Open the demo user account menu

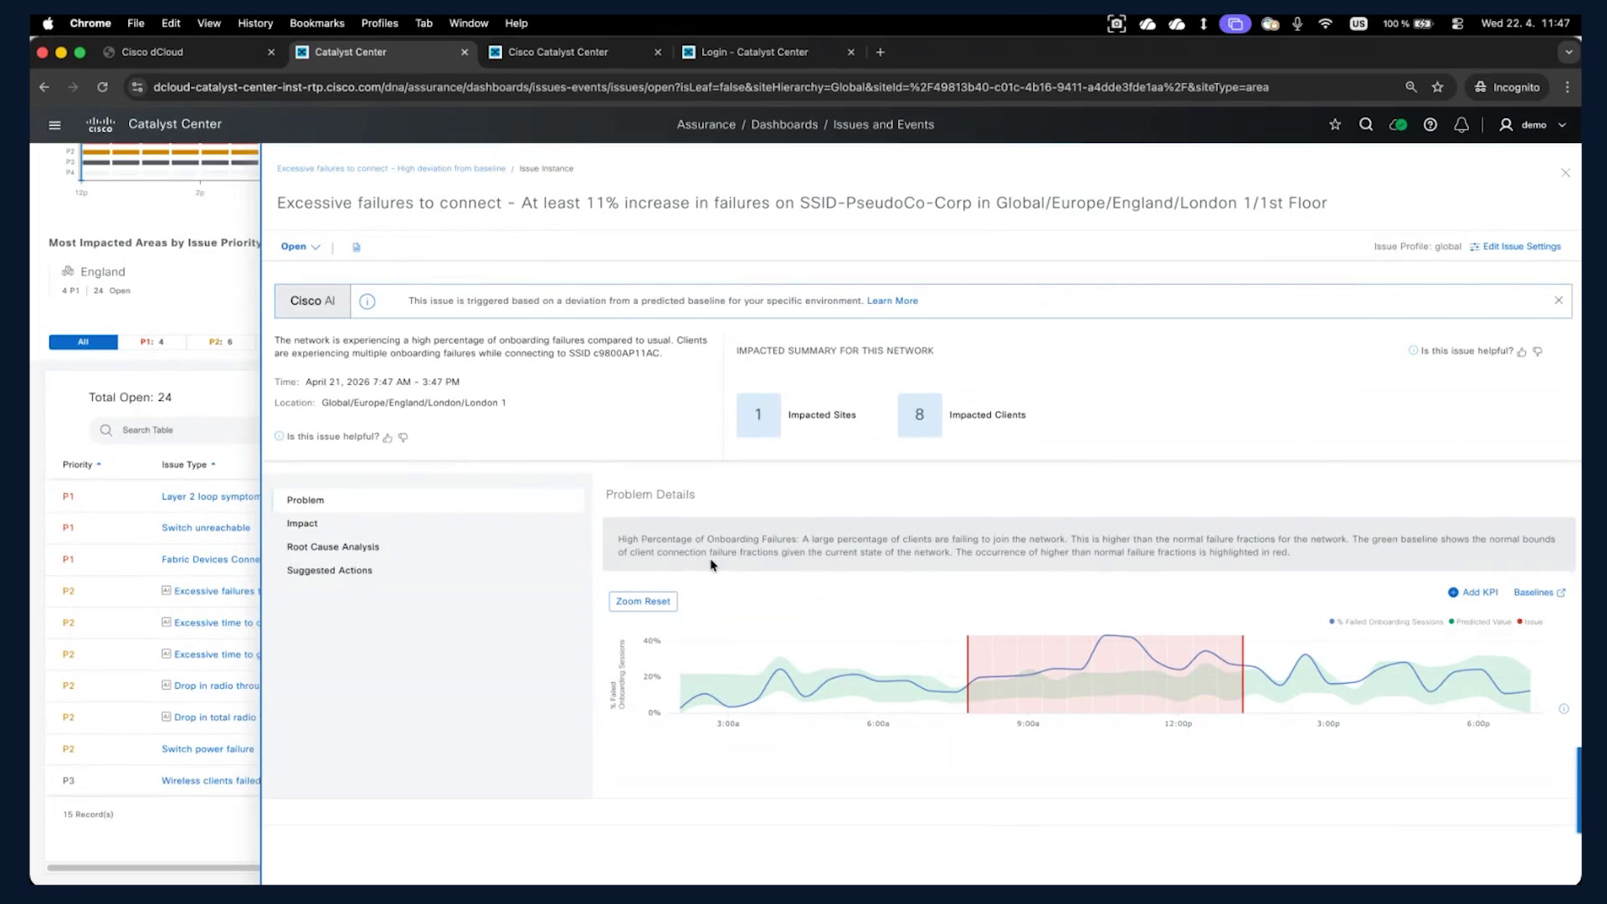(x=1533, y=125)
